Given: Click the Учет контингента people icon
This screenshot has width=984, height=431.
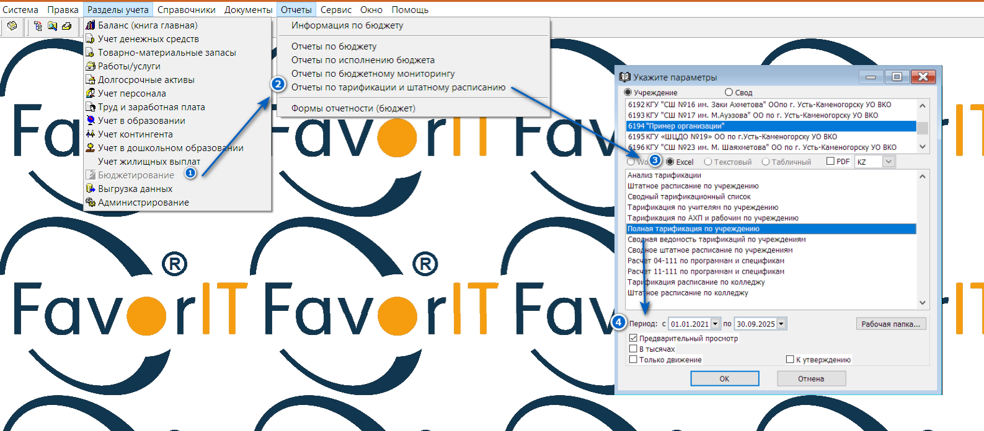Looking at the screenshot, I should pos(91,134).
